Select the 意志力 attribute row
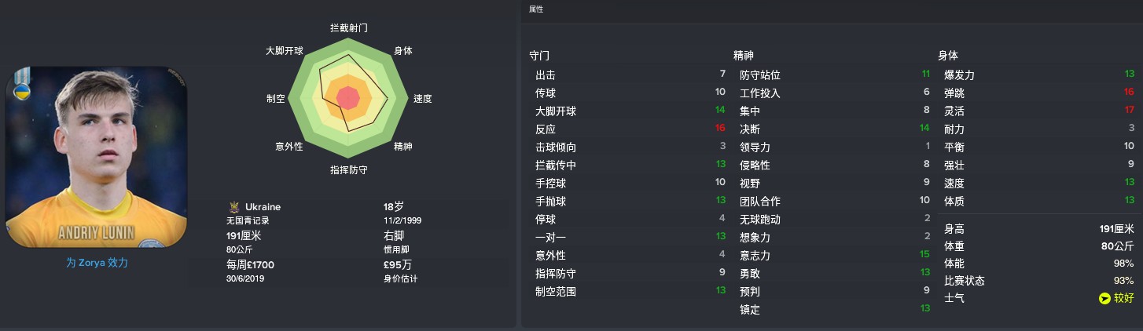1143x331 pixels. 835,255
